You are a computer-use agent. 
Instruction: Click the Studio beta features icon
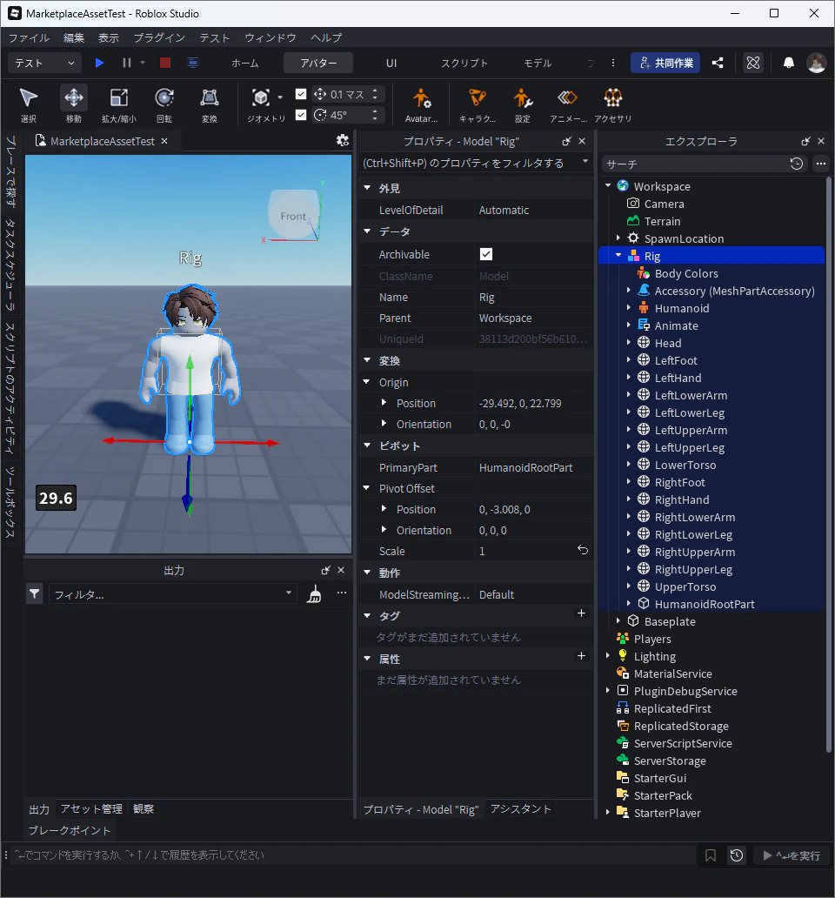tap(753, 63)
